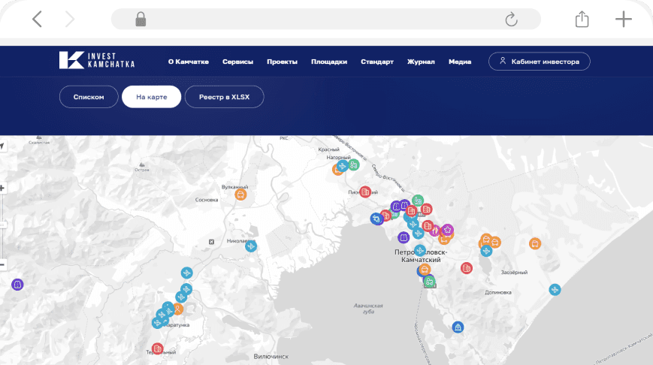Screen dimensions: 653x365
Task: Click the map geolocation arrow button
Action: 2,146
